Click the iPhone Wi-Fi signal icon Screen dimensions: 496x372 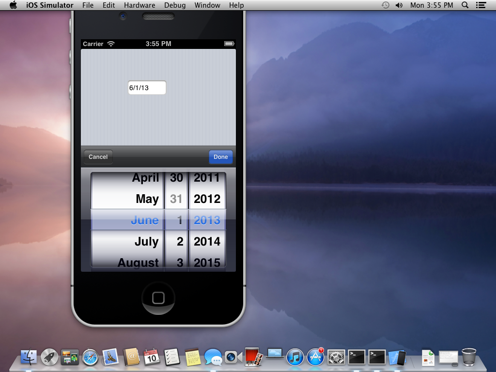[x=111, y=44]
